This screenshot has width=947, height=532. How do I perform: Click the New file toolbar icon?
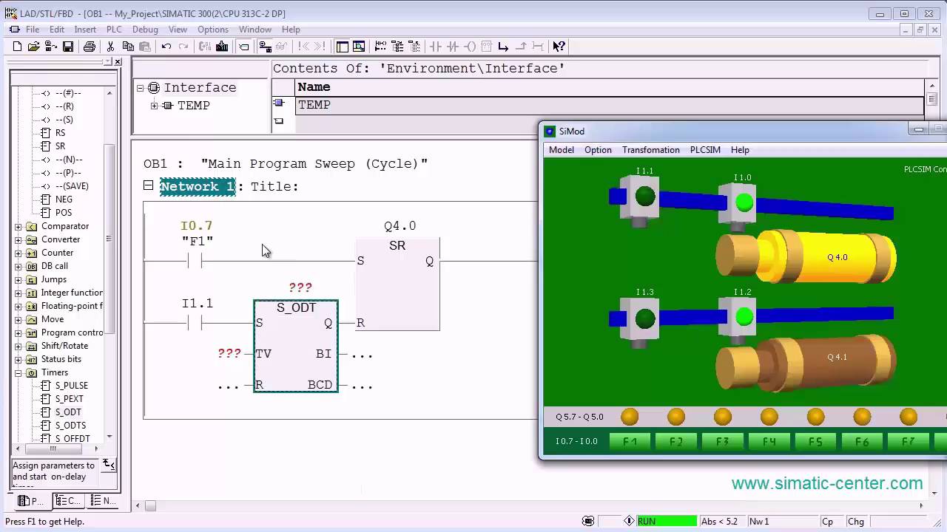click(x=18, y=47)
